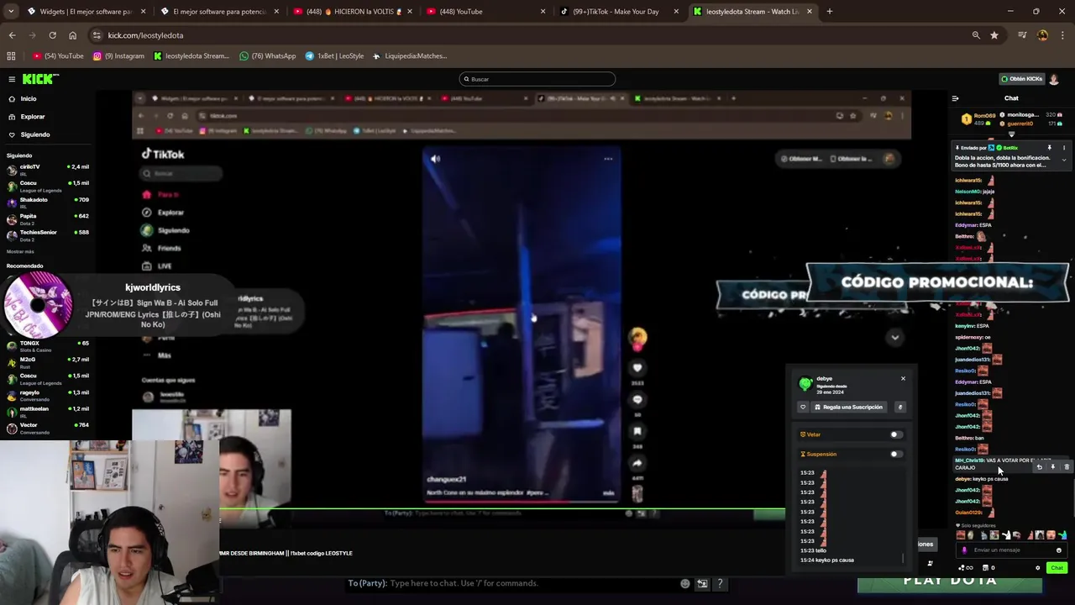Reload the page in the browser
The image size is (1075, 605).
click(x=52, y=35)
